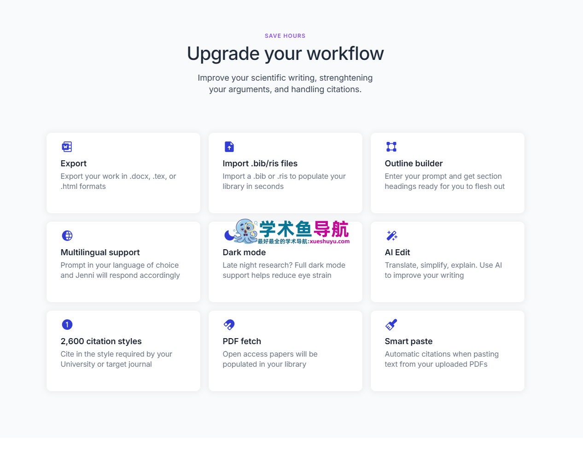Click the Outline builder nodes icon
The image size is (583, 463).
click(x=391, y=147)
